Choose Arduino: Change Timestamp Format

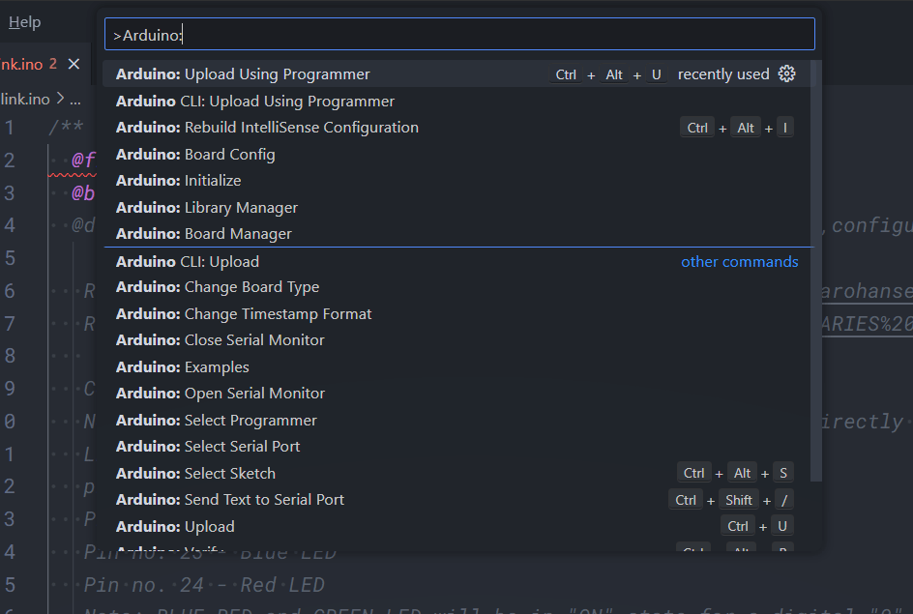coord(456,313)
